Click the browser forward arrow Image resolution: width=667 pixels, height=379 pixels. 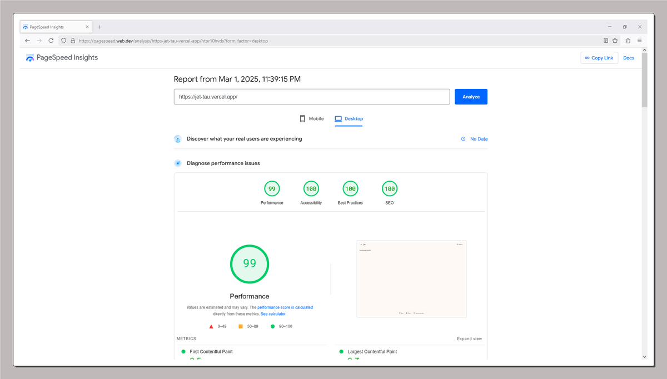click(39, 41)
